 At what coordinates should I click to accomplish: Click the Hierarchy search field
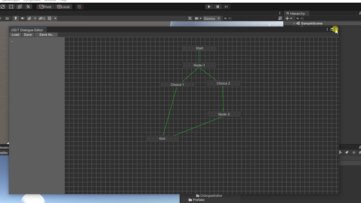pyautogui.click(x=328, y=19)
